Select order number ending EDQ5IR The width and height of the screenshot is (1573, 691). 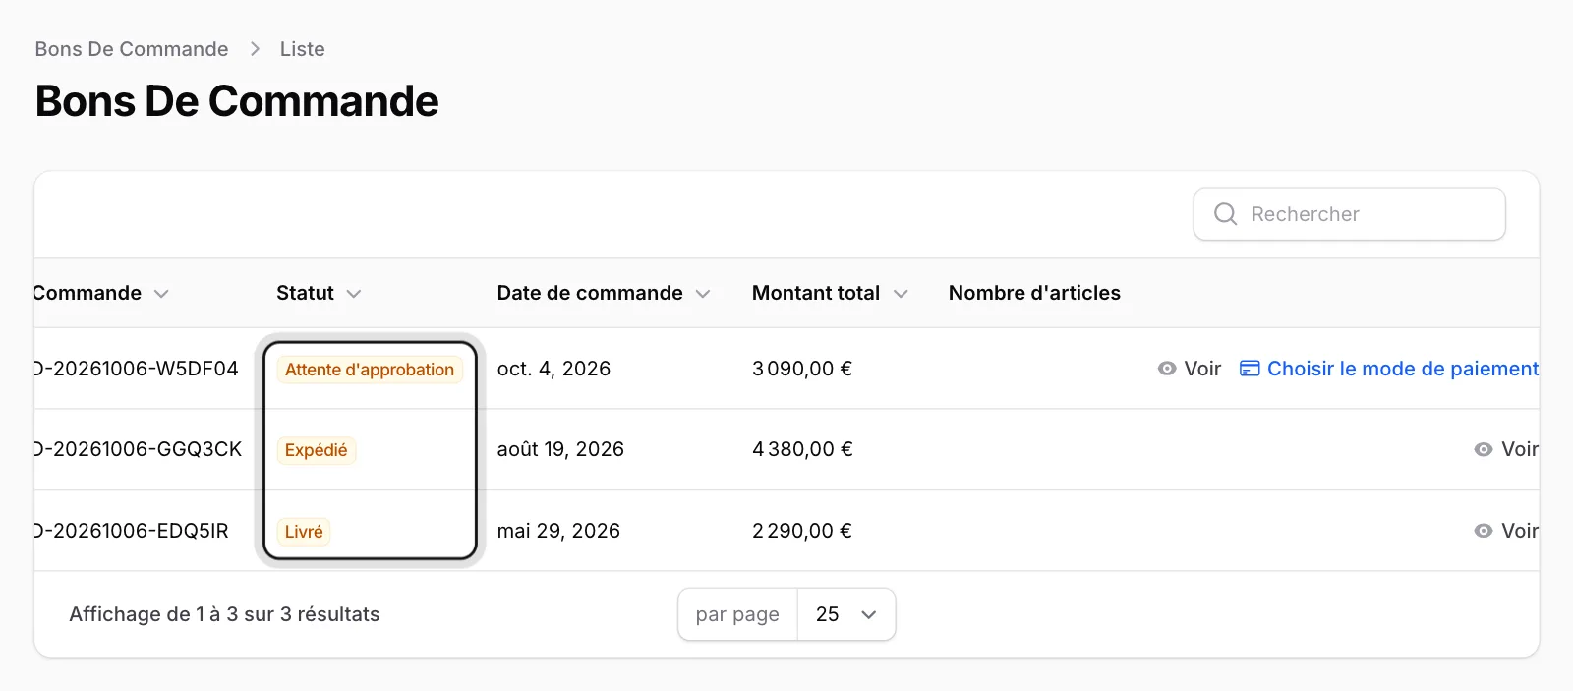pyautogui.click(x=131, y=531)
